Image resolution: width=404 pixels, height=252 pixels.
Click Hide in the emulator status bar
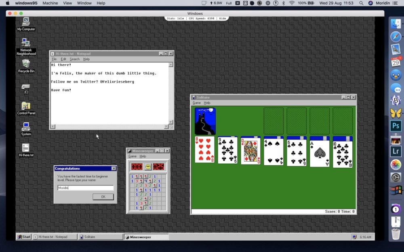[x=222, y=19]
